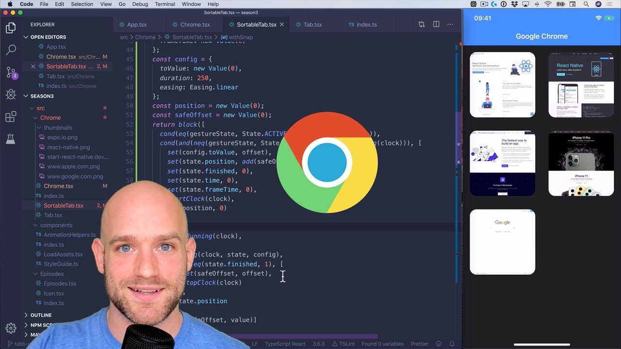Open Dropbox icon in macOS menu bar
The height and width of the screenshot is (349, 621).
pyautogui.click(x=515, y=4)
